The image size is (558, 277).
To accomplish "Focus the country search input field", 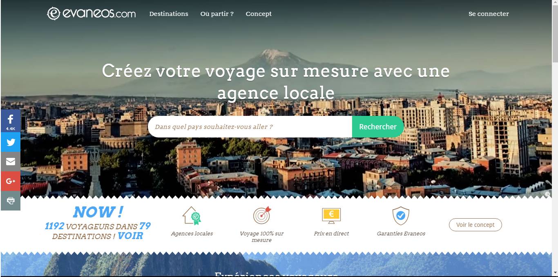I will pos(250,127).
